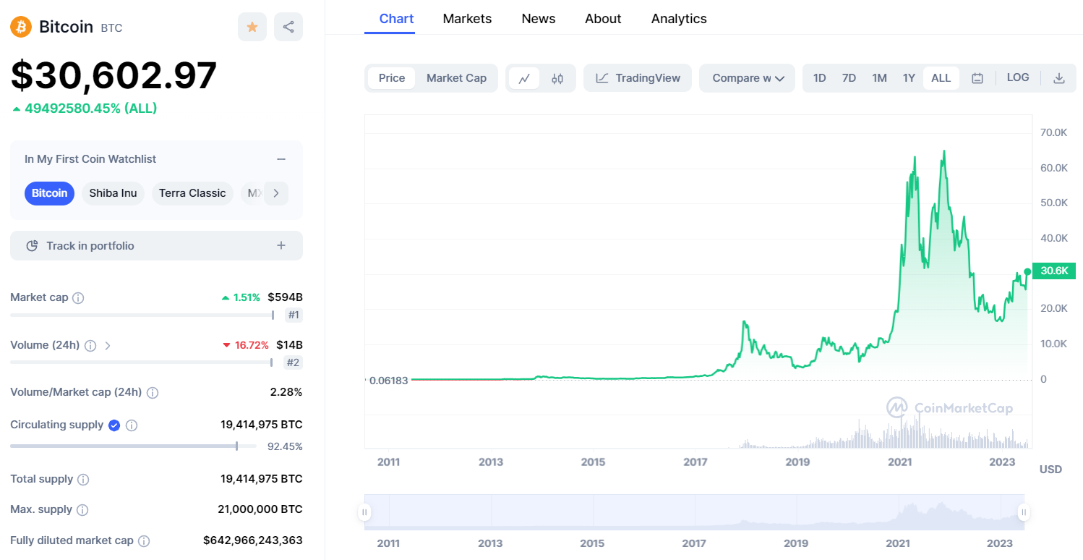The height and width of the screenshot is (560, 1083).
Task: Select the Price toggle
Action: pos(392,78)
